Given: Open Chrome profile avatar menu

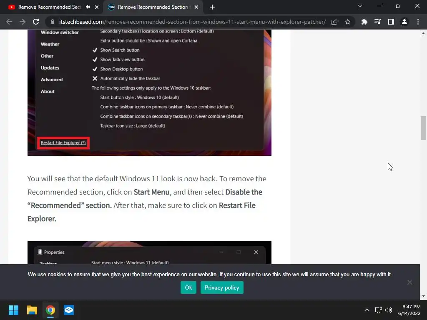Looking at the screenshot, I should coord(404,22).
